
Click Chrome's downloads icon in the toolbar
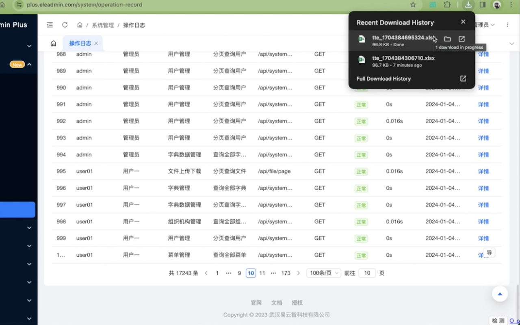pyautogui.click(x=468, y=5)
